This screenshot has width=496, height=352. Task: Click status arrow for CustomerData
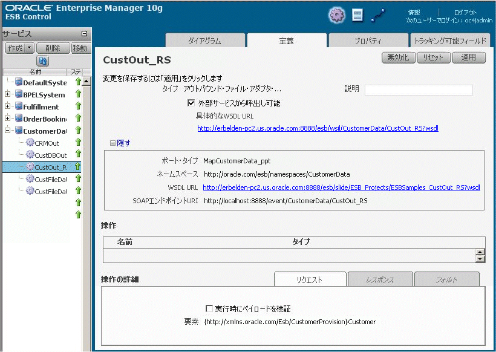78,129
